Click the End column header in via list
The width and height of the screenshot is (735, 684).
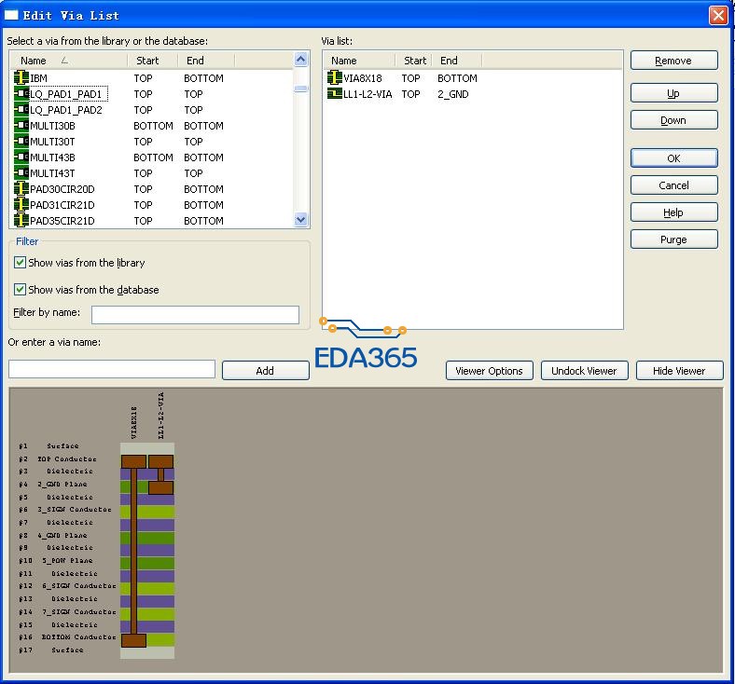pyautogui.click(x=450, y=61)
